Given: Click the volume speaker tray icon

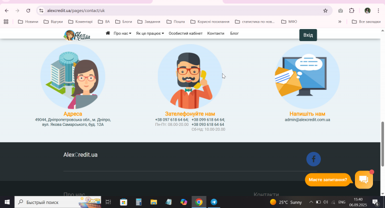Looking at the screenshot, I should pyautogui.click(x=325, y=202).
